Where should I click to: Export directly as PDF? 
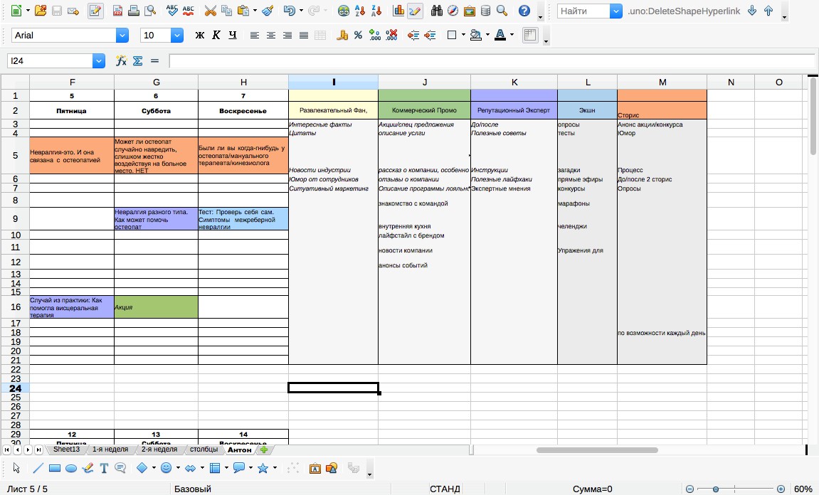118,11
